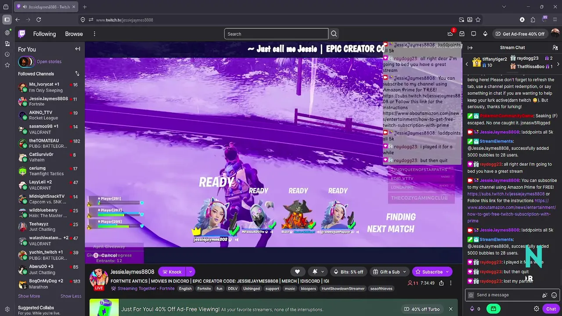Open the subs.twitch.tv/jessiejaymes8808 link in chat
562x316 pixels.
point(506,194)
